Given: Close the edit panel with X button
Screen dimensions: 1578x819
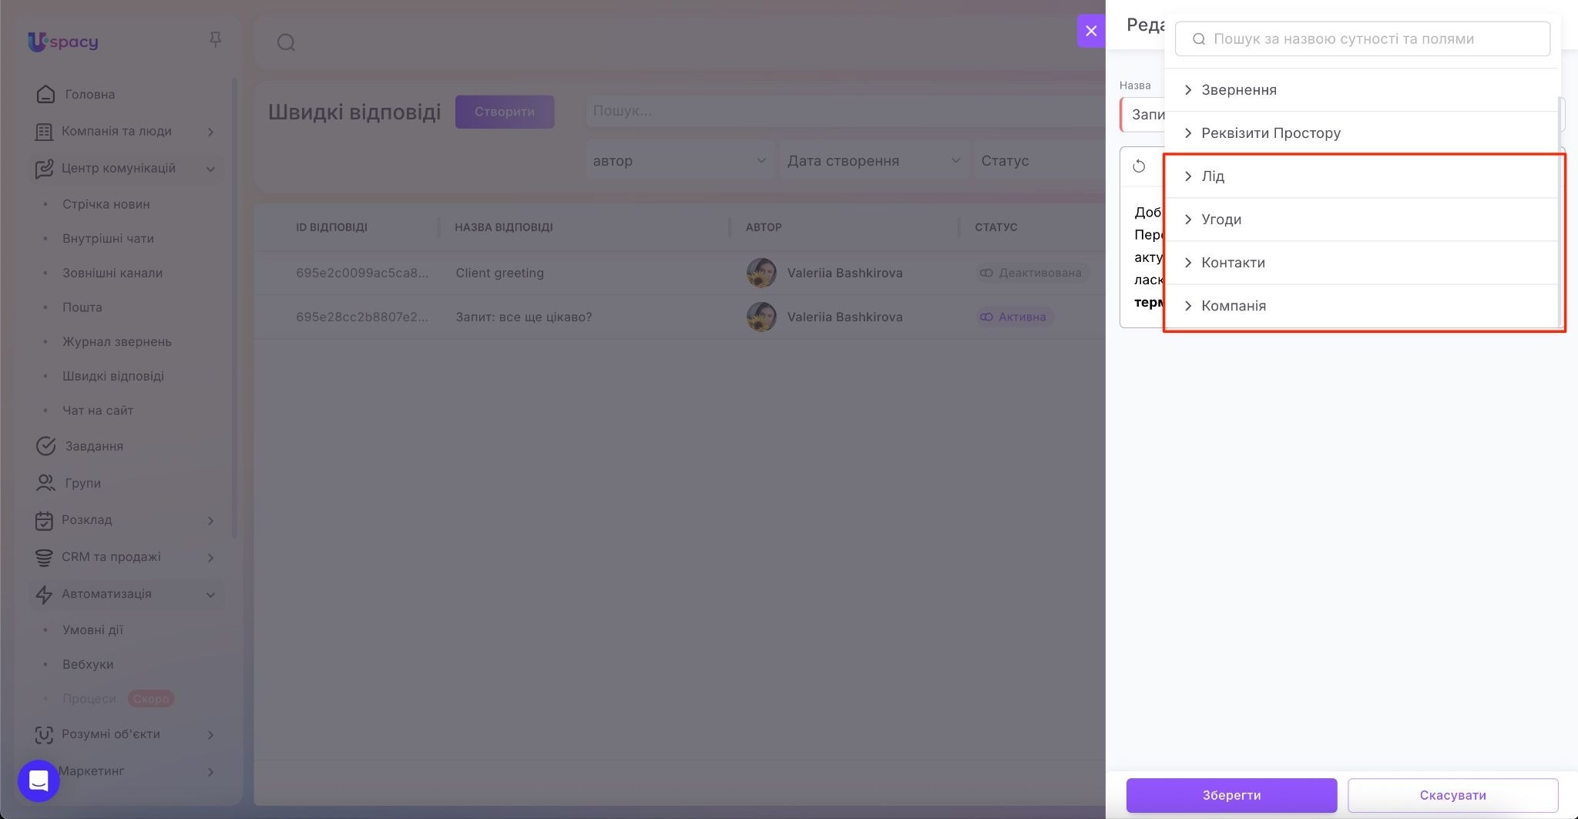Looking at the screenshot, I should coord(1090,31).
